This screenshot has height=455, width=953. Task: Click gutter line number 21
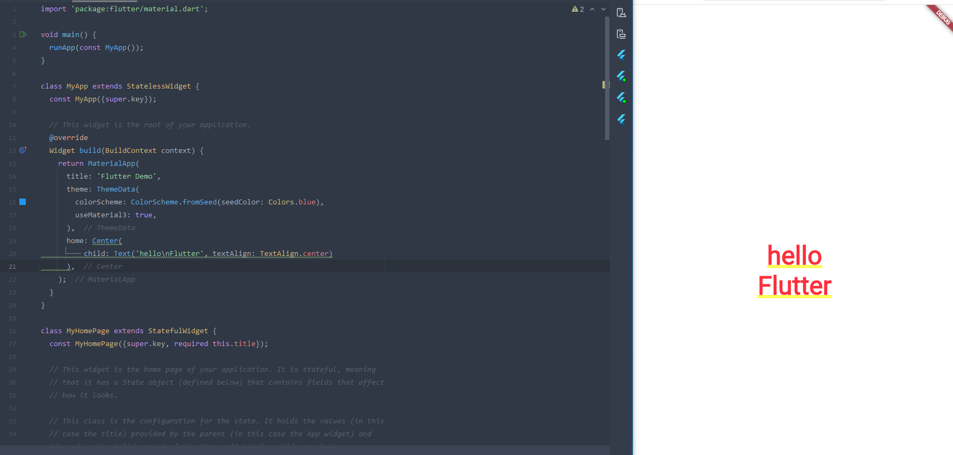point(12,267)
